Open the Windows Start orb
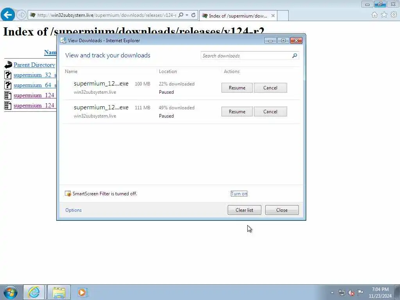Screen dimensions: 400x300 (x=11, y=292)
